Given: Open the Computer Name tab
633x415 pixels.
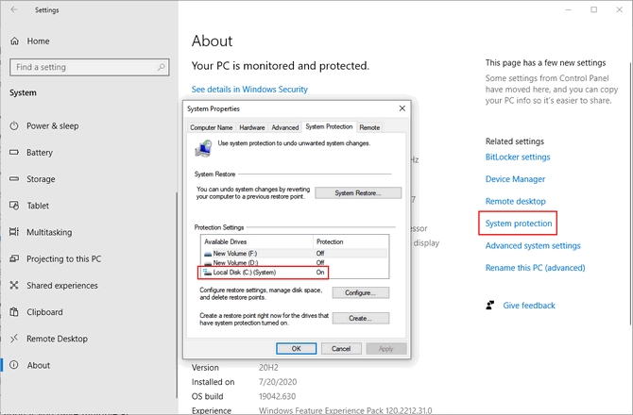Looking at the screenshot, I should point(211,127).
